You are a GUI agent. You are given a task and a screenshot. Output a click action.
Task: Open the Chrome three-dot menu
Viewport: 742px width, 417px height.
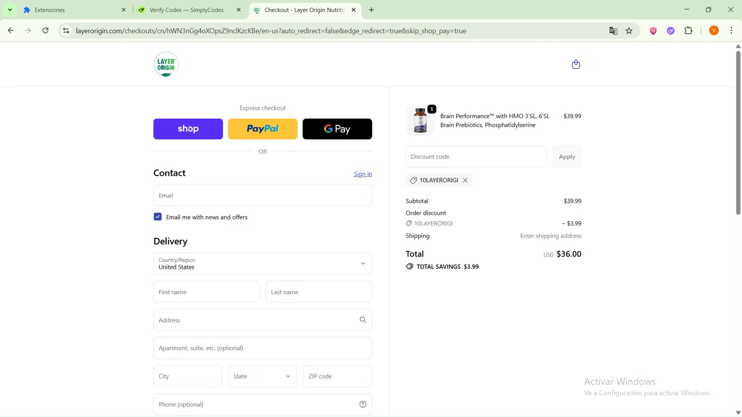pos(732,31)
